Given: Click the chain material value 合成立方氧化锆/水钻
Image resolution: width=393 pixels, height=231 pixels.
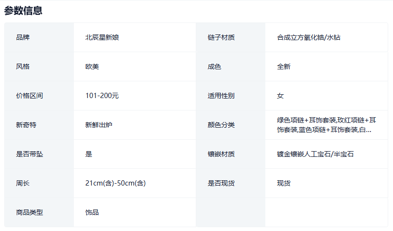Looking at the screenshot, I should click(x=309, y=37).
